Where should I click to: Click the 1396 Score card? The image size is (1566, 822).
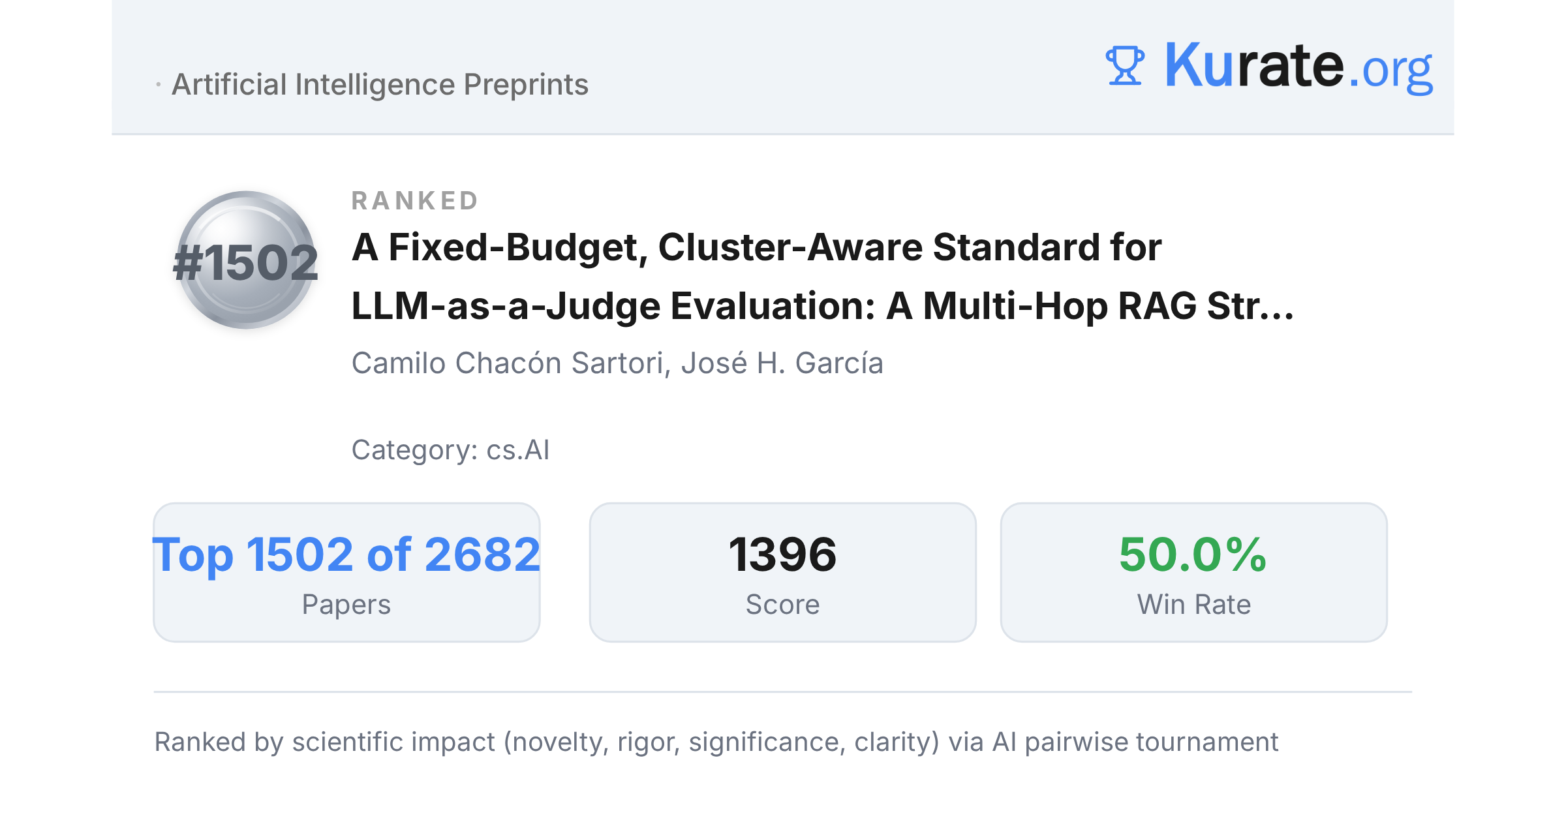coord(782,572)
